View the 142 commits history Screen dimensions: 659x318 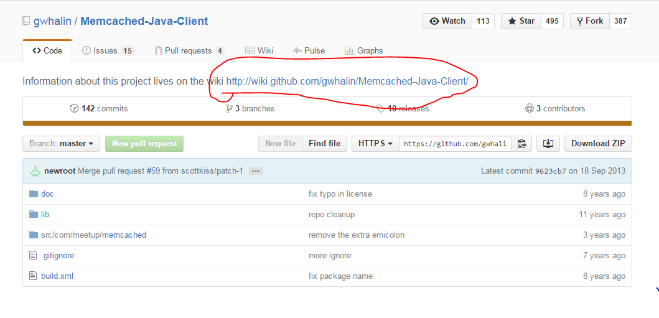click(x=99, y=109)
